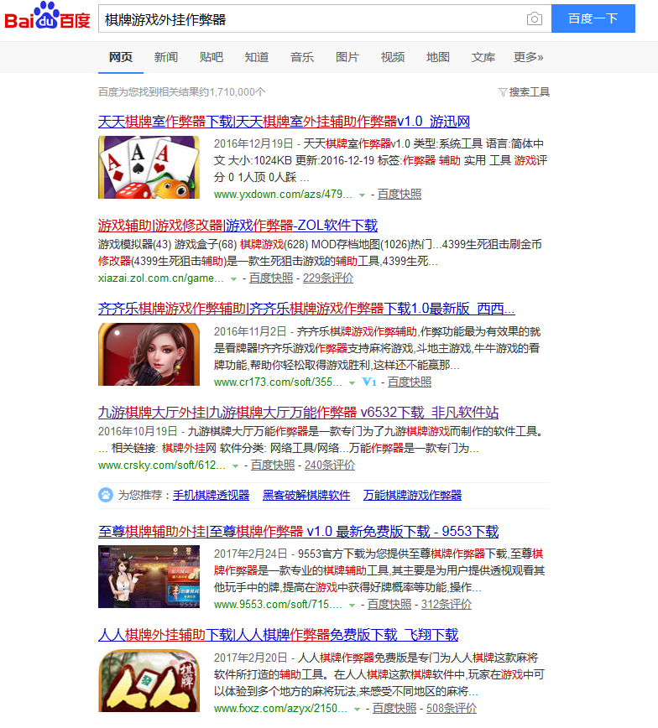Click the 人人棋牌 mahjong icon thumbnail

(x=149, y=681)
